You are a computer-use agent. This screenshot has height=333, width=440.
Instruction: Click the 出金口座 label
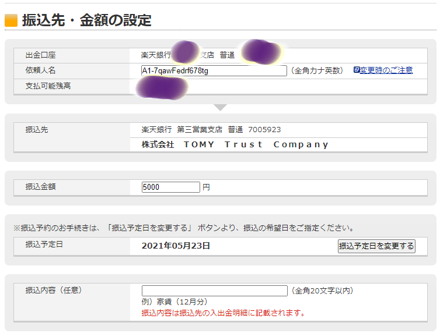pos(40,55)
